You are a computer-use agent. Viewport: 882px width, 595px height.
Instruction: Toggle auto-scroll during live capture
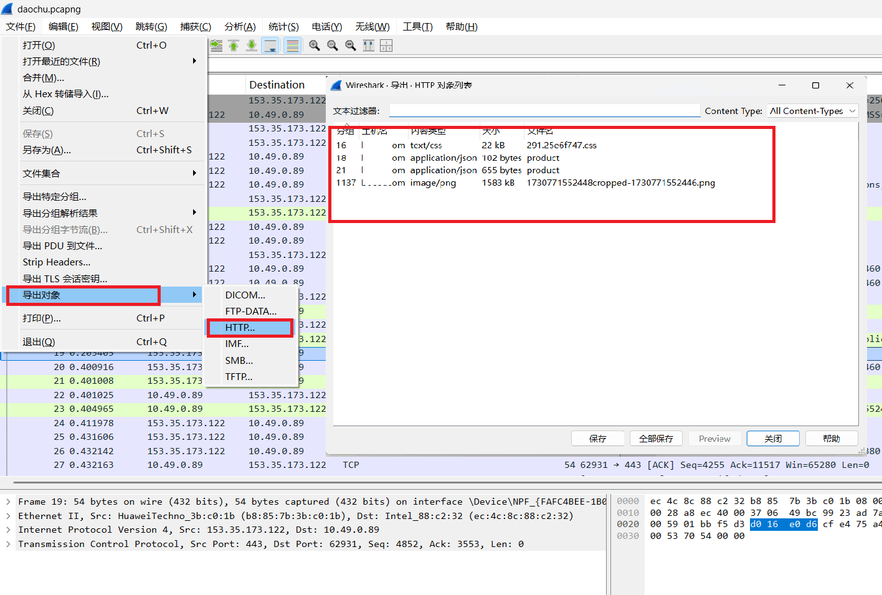(x=270, y=45)
